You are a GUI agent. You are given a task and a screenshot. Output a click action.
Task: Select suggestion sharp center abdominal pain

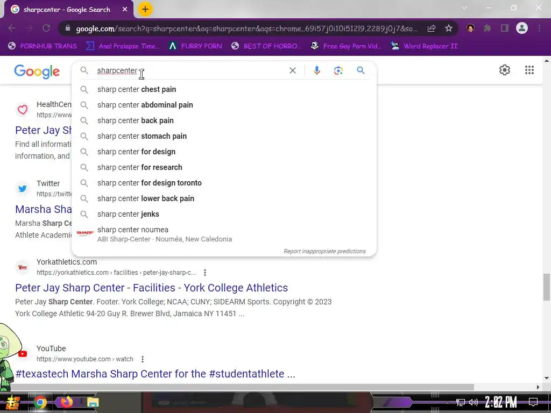pyautogui.click(x=224, y=105)
